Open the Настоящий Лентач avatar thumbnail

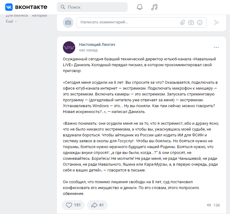click(x=69, y=47)
